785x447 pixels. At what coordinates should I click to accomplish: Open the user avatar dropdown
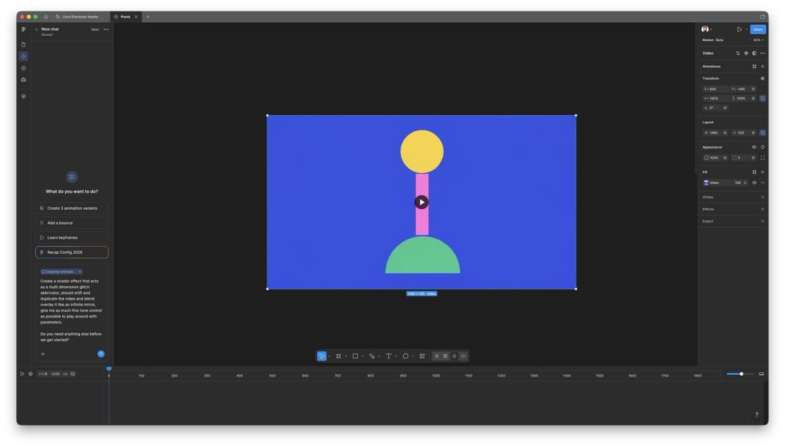[706, 29]
